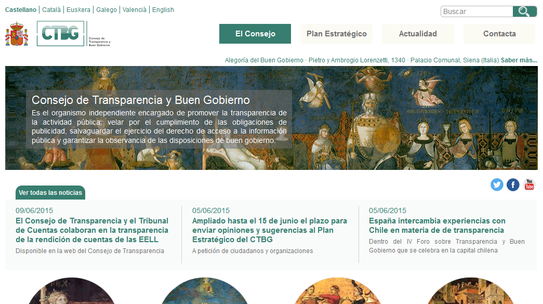
Task: Click the Spanish coat of arms logo
Action: [17, 34]
